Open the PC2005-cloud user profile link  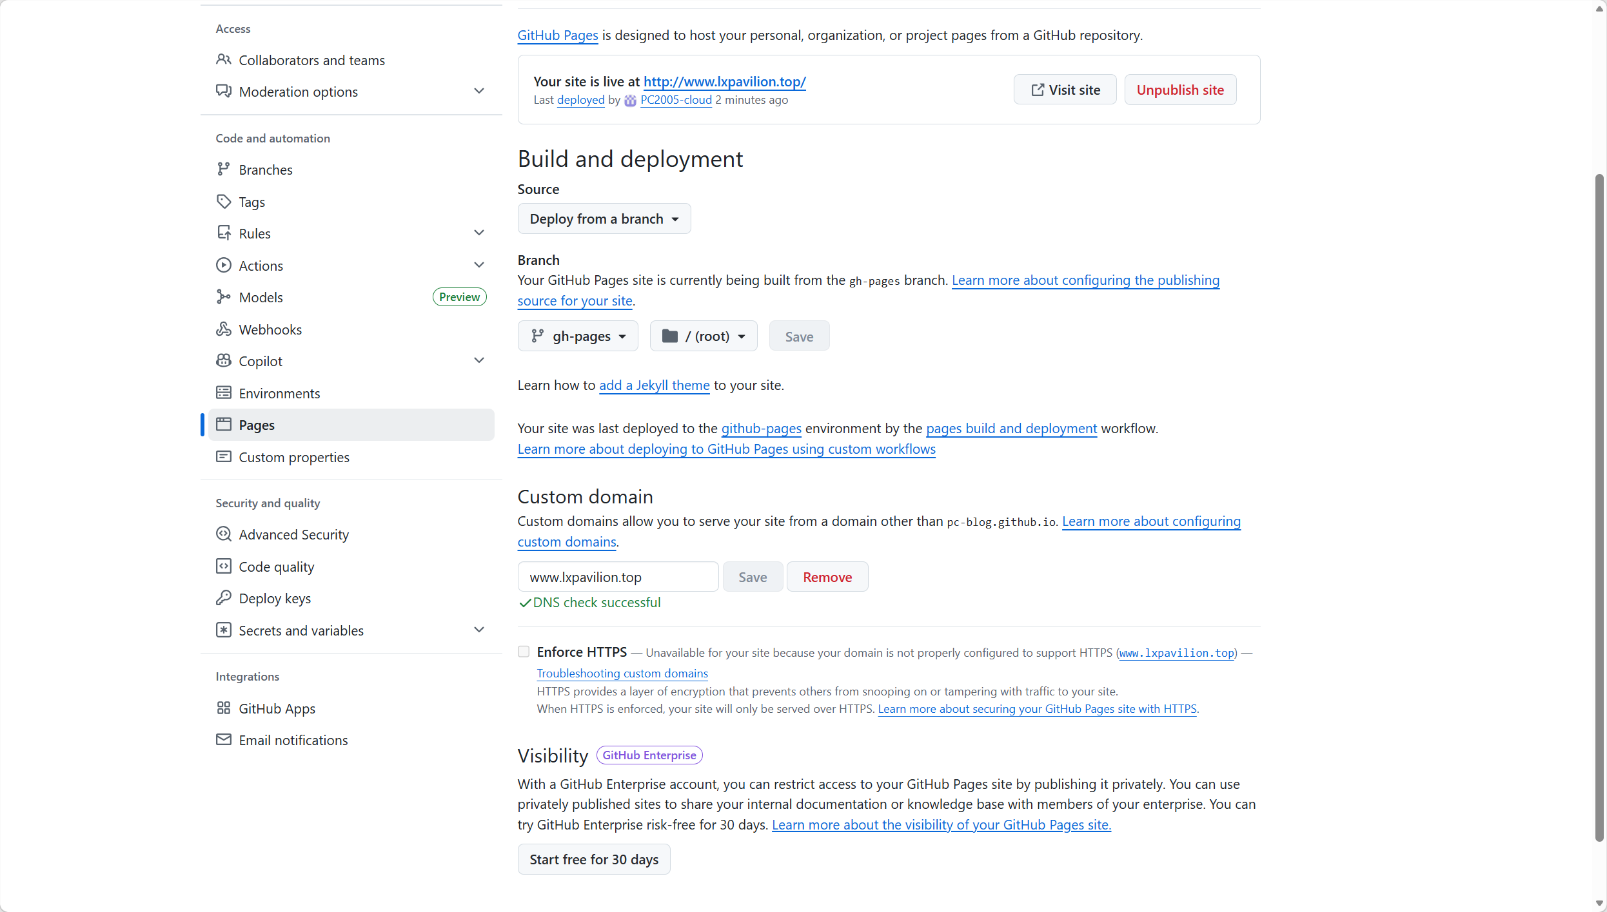[676, 100]
